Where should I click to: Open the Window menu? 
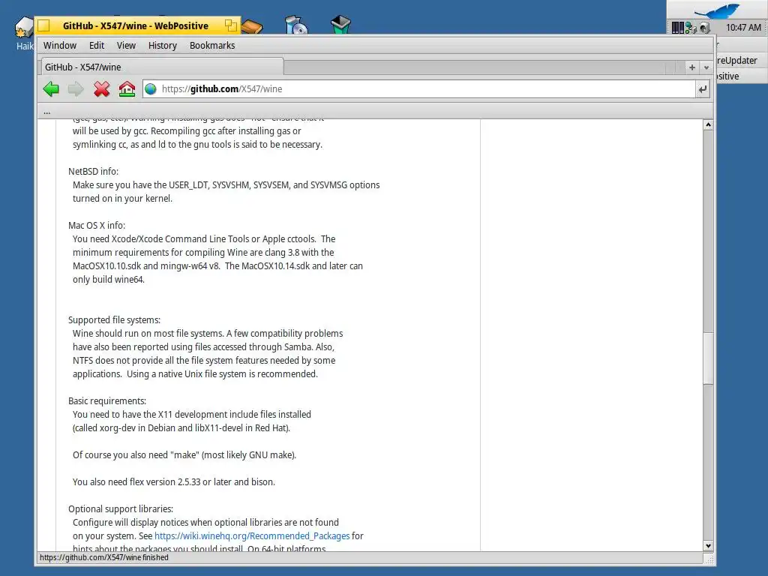60,46
